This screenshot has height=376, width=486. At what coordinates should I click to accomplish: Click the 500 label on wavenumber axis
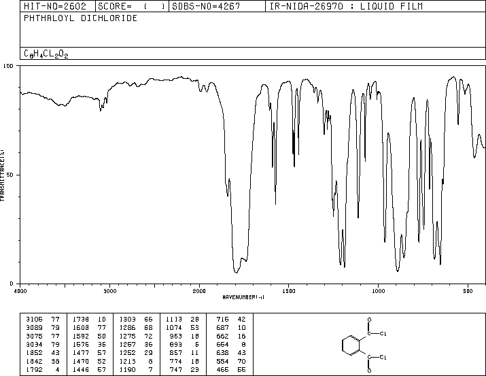coord(468,291)
